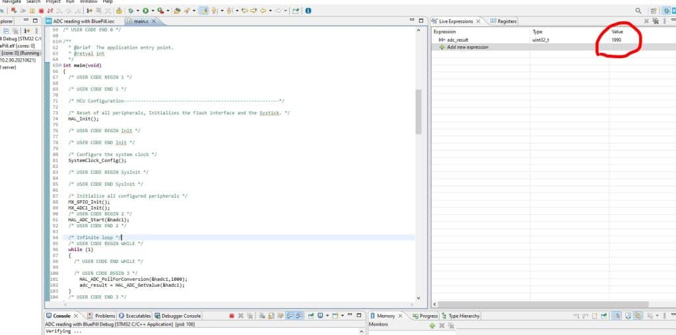Click the Instruction Stepping Mode icon
Screen dimensions: 676x335
click(x=89, y=11)
